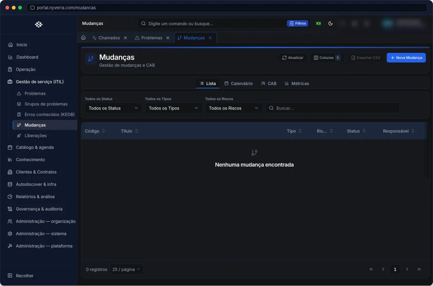Click the Atualizar refresh button

293,58
